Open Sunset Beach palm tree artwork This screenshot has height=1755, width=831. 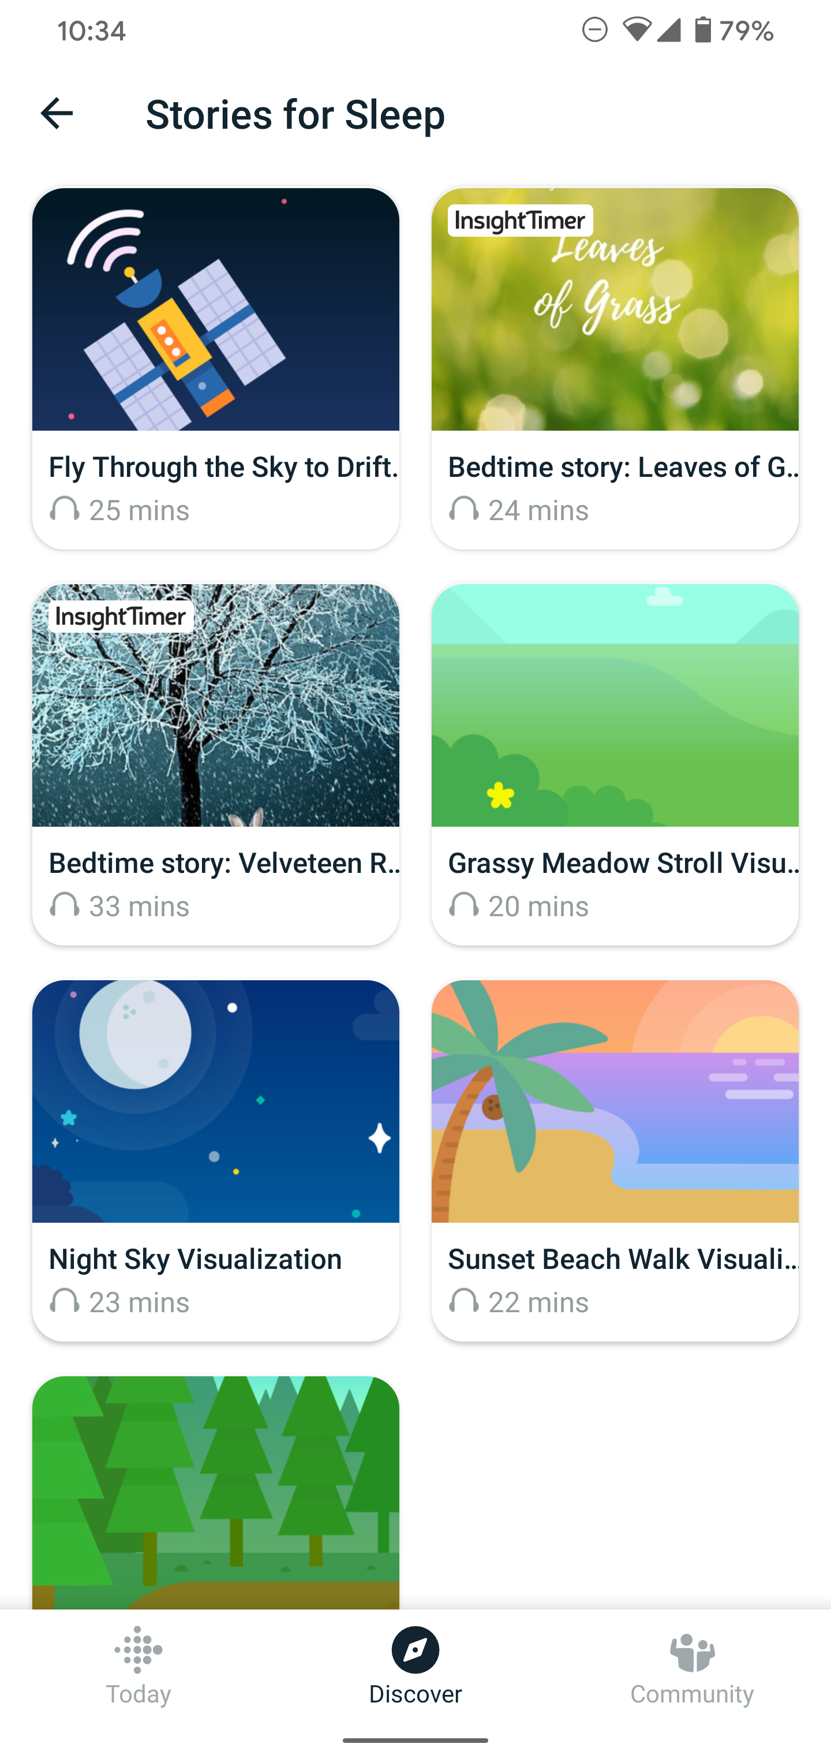(x=615, y=1101)
